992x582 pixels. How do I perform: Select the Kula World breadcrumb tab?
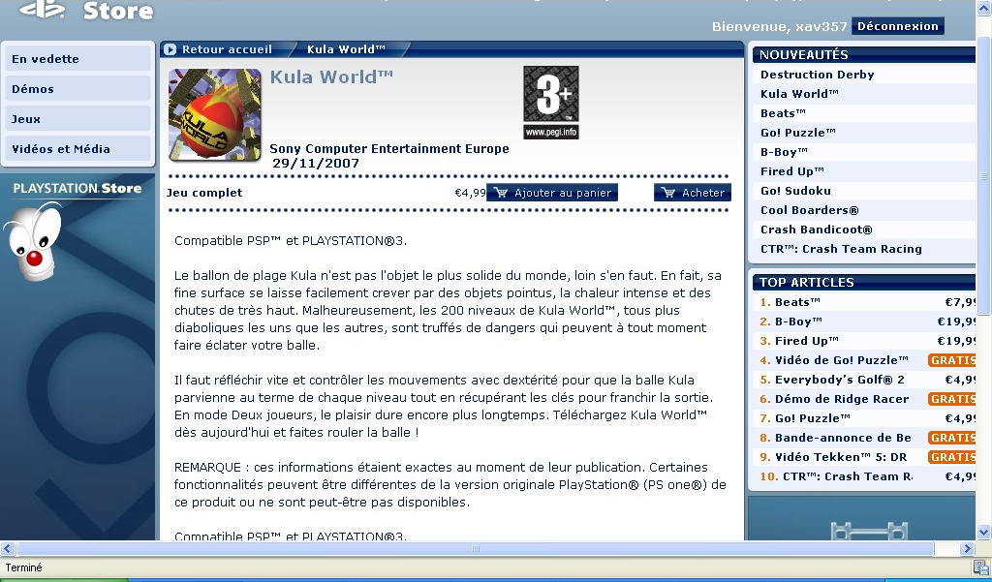tap(346, 49)
